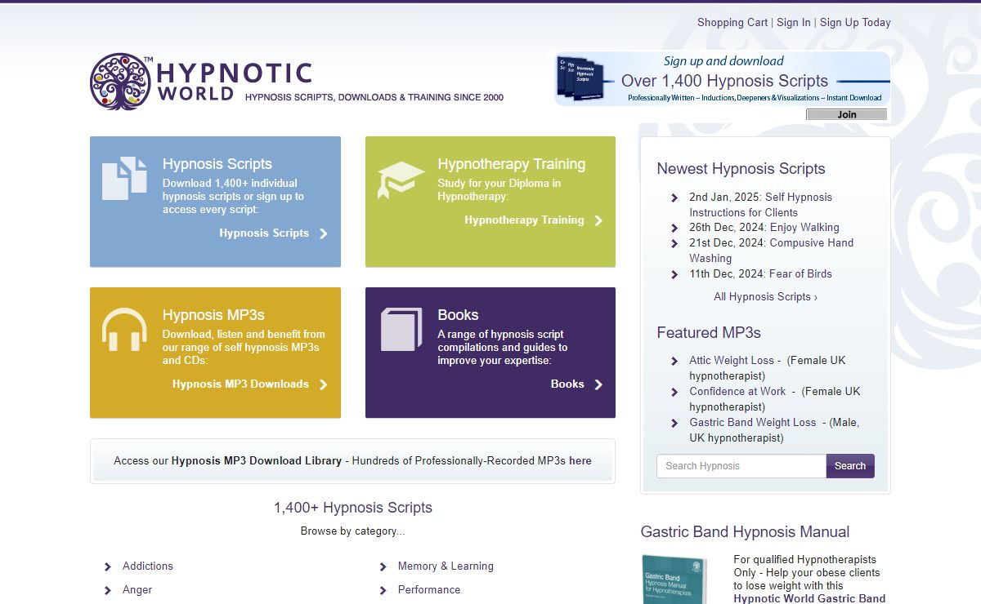Screen dimensions: 981x604
Task: Click chevron bullet beside Confidence at Work
Action: click(674, 392)
